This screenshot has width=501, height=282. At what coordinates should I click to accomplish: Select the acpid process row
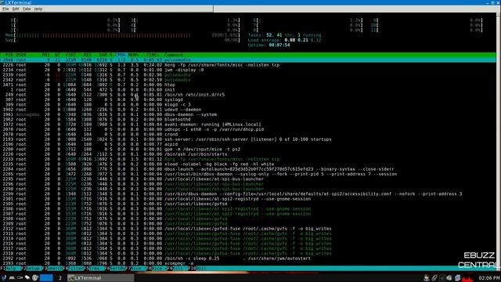pyautogui.click(x=248, y=144)
